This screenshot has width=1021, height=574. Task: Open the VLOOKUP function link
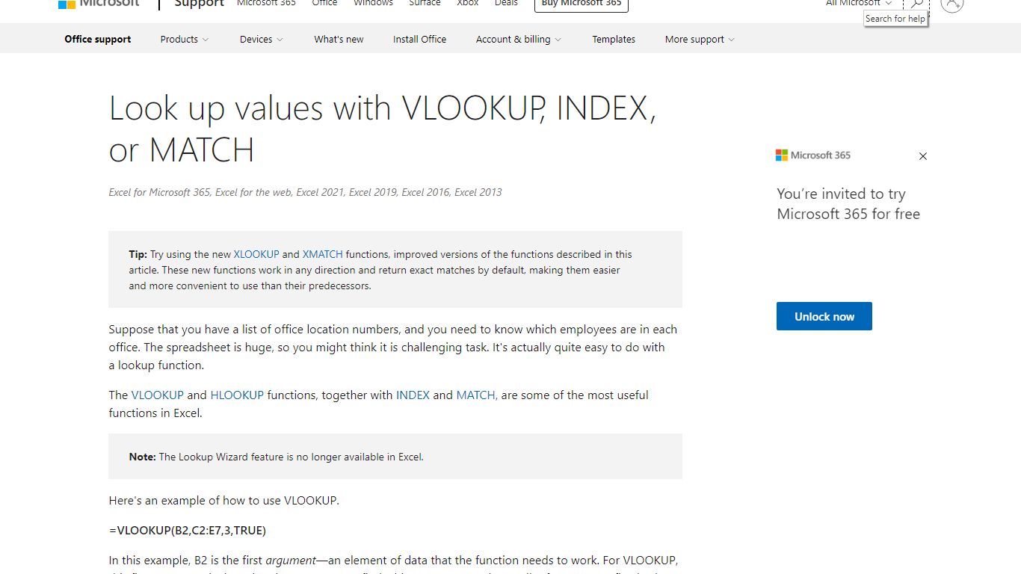pyautogui.click(x=158, y=395)
